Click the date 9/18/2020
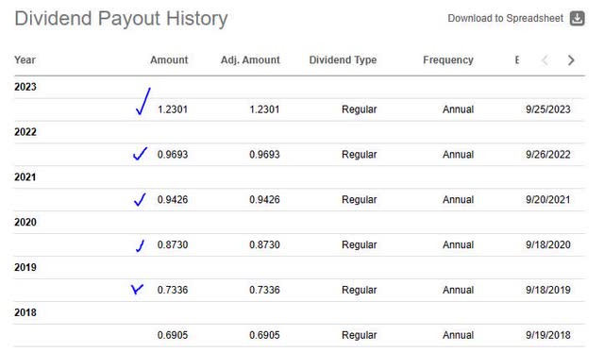The height and width of the screenshot is (352, 604). tap(548, 244)
